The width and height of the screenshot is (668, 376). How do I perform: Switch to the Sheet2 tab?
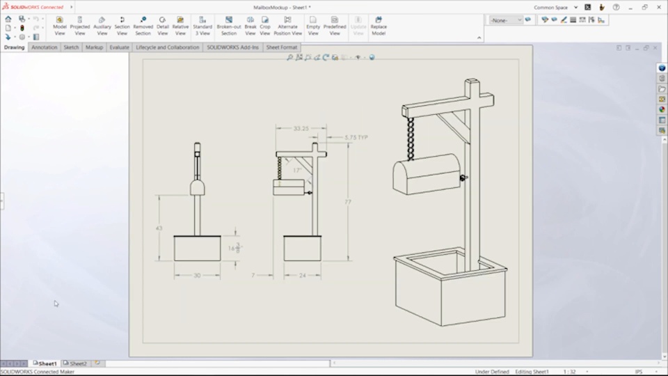(75, 363)
